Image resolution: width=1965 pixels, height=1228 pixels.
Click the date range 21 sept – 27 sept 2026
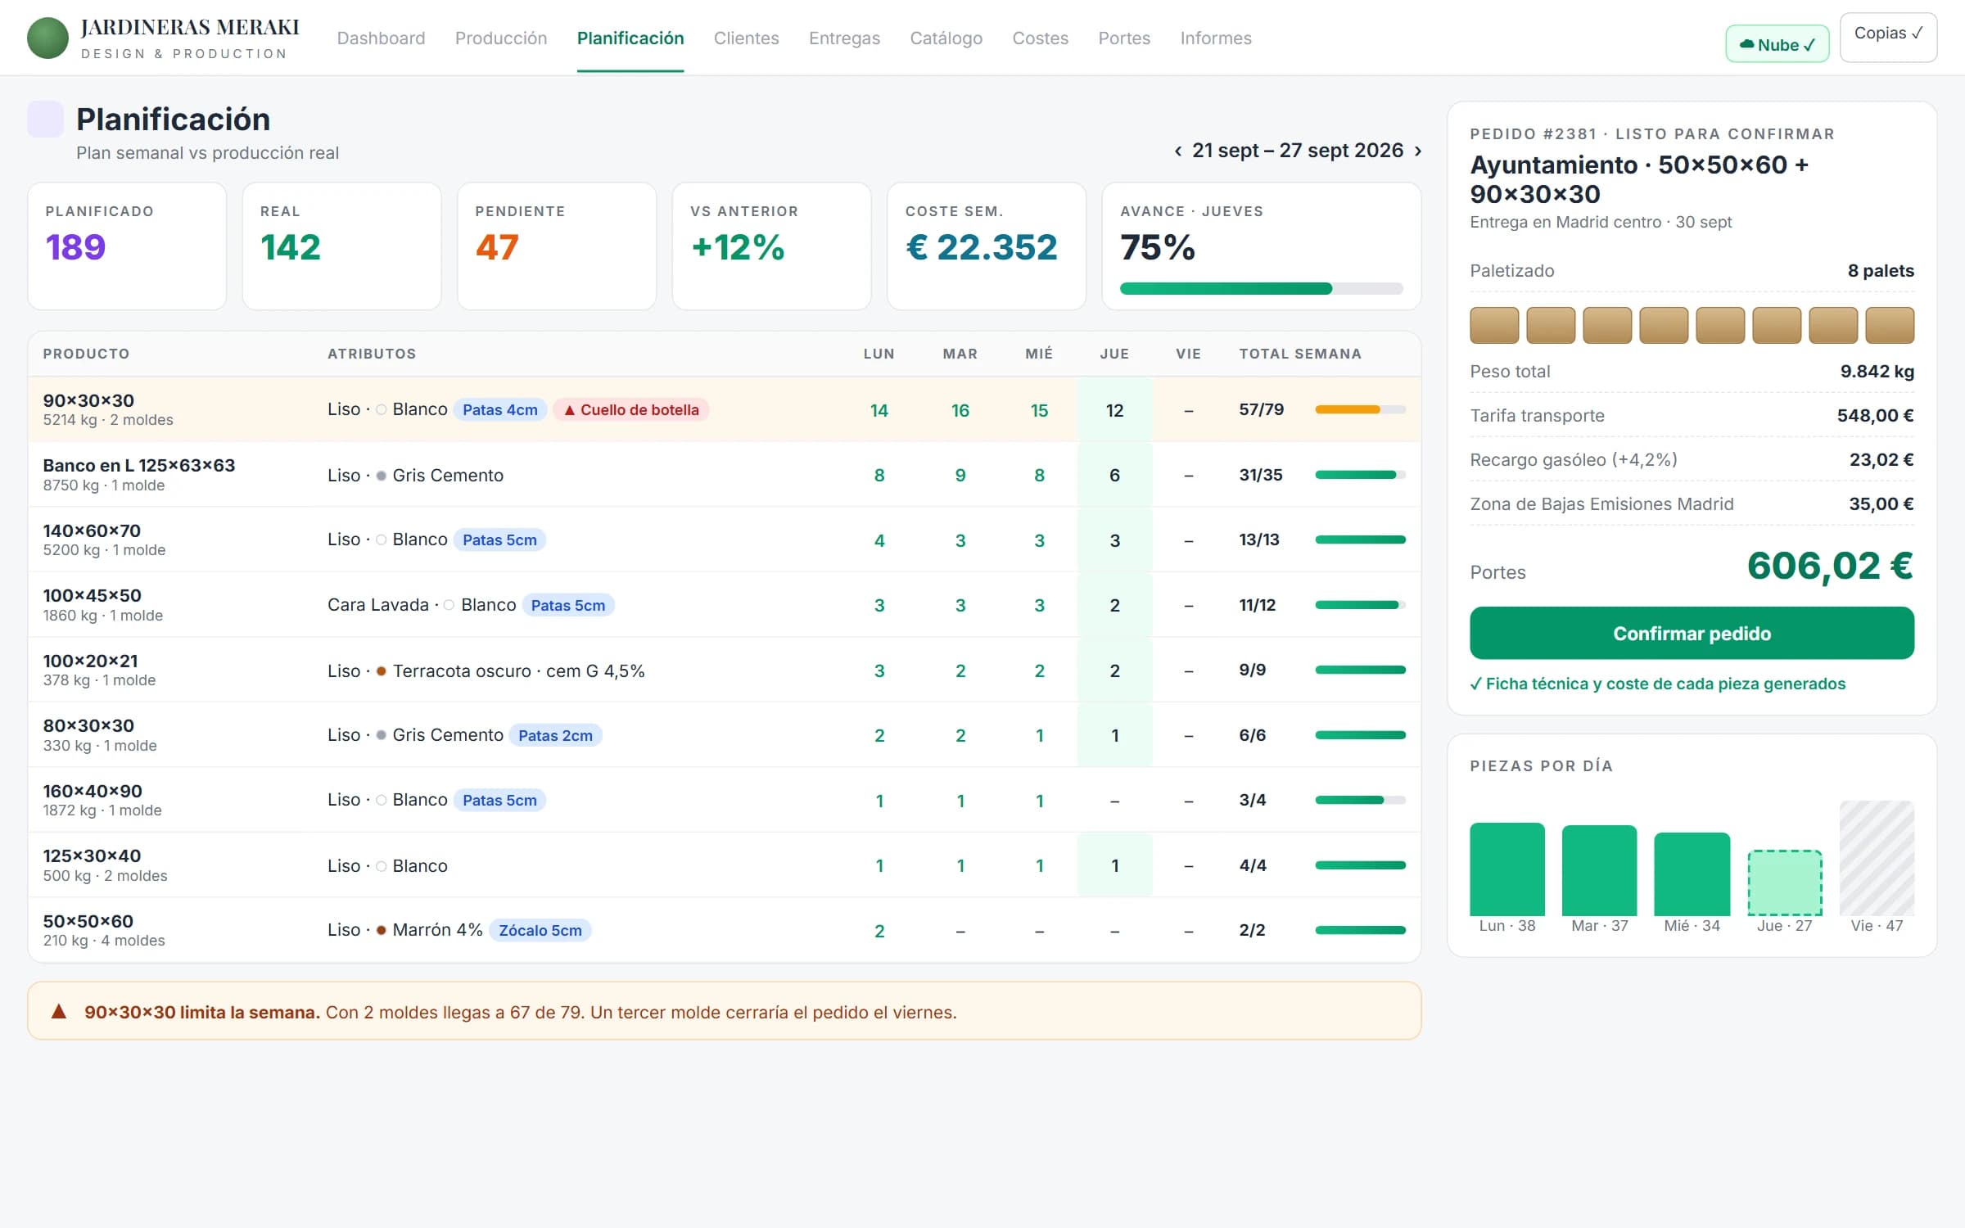(1298, 151)
